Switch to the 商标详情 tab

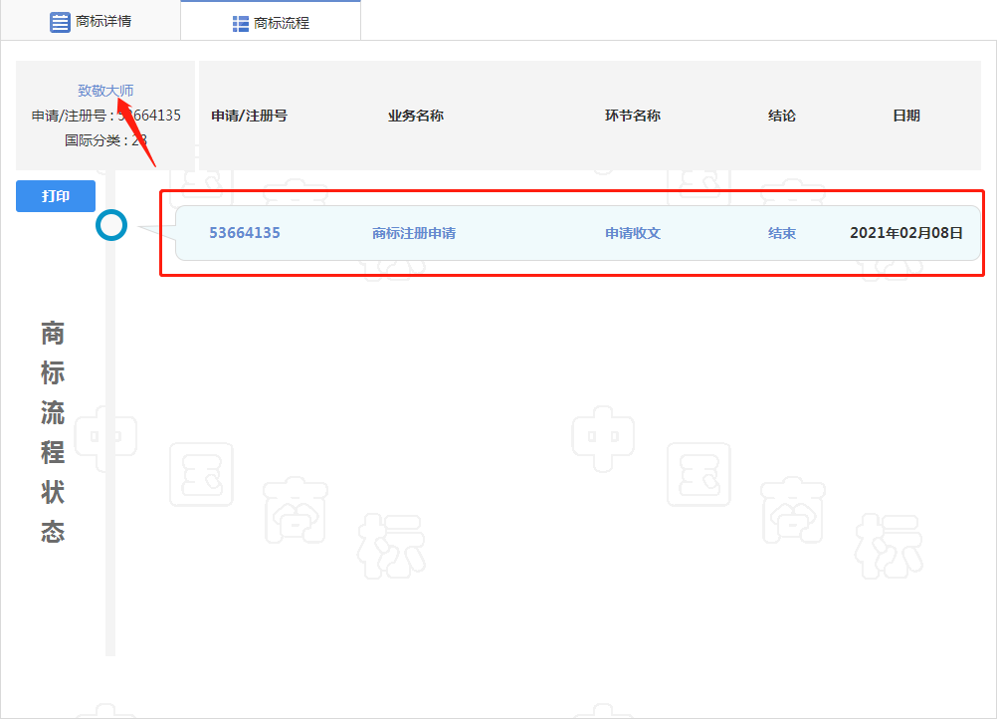[x=103, y=21]
